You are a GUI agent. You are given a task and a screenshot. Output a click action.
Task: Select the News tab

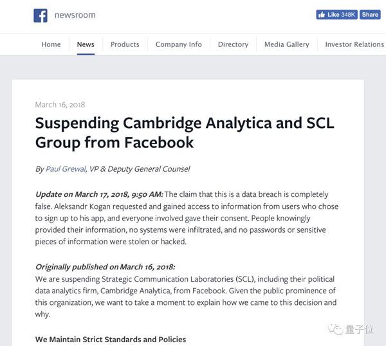click(86, 44)
